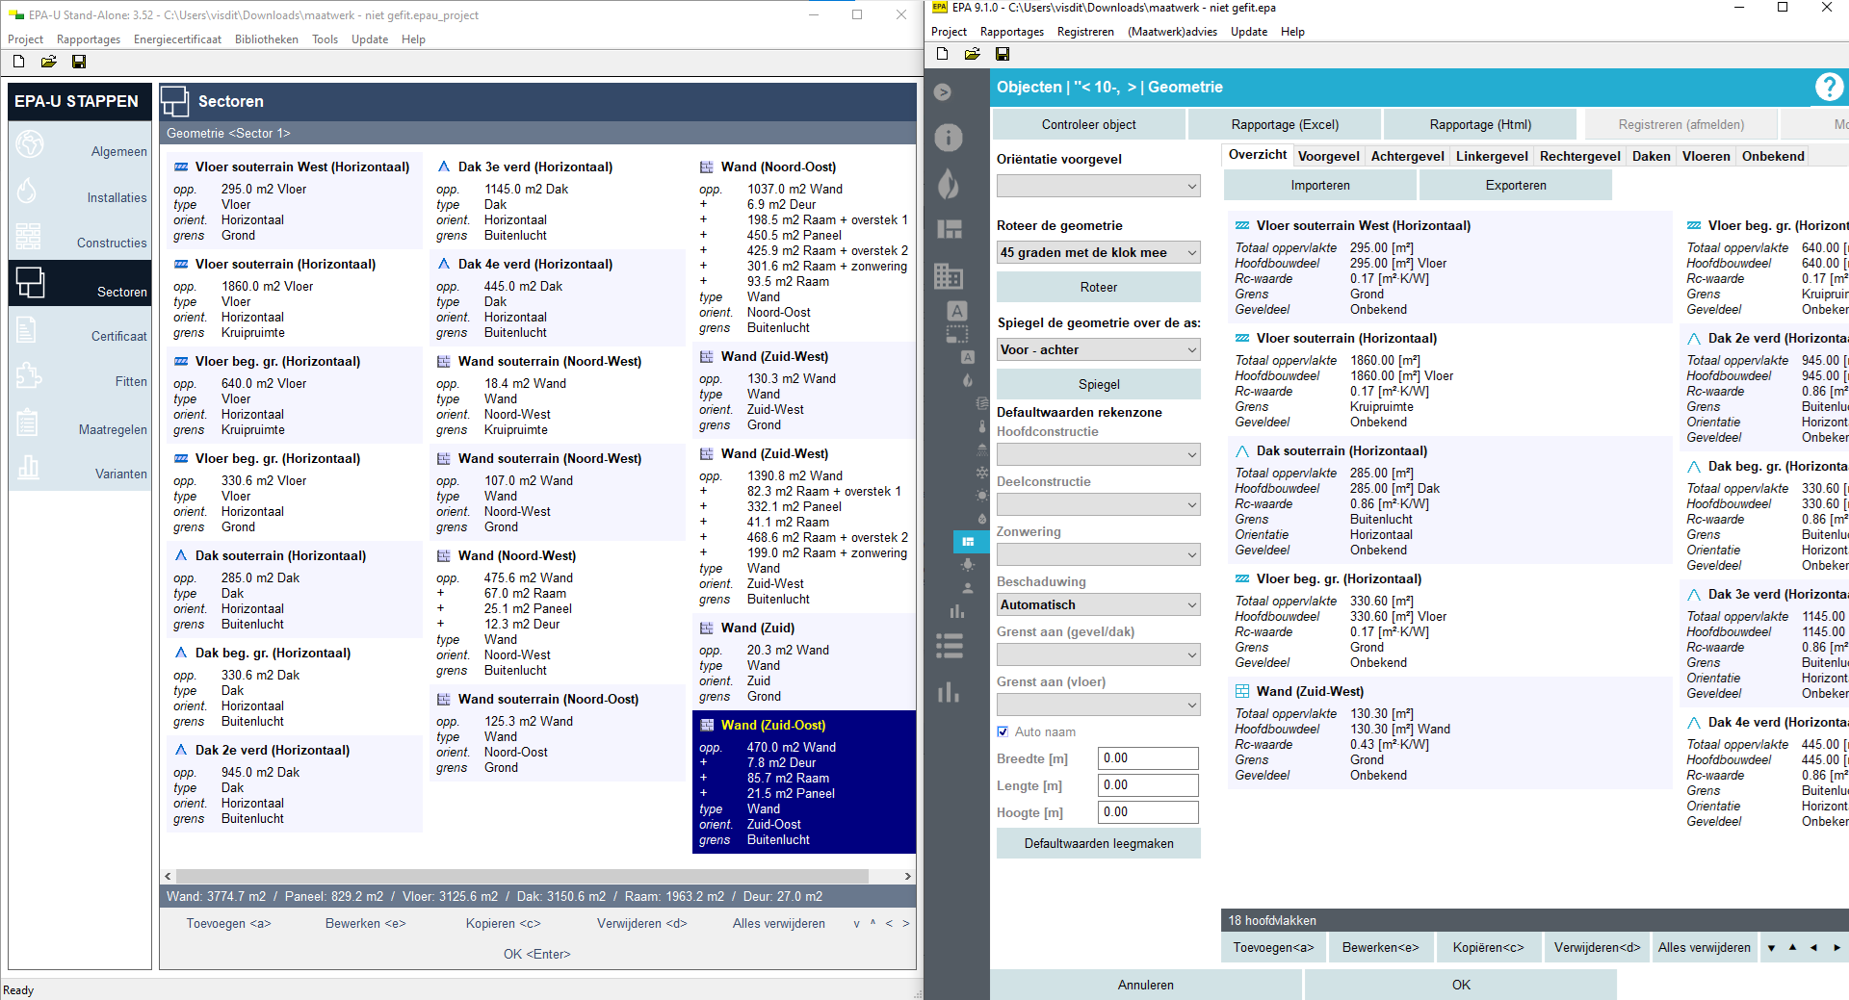1849x1000 pixels.
Task: Click the info icon in EPA 9.1.0 sidebar
Action: [x=949, y=138]
